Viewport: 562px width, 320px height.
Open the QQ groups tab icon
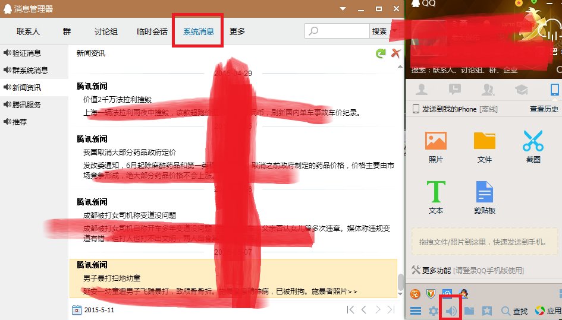click(x=488, y=90)
